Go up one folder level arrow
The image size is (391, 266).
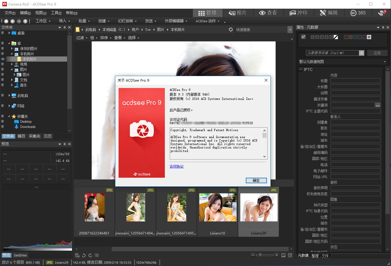[x=25, y=21]
